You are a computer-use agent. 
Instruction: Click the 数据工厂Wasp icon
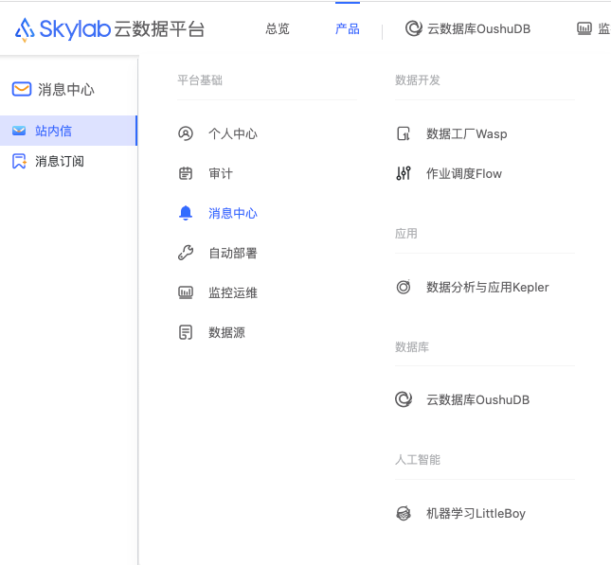[x=404, y=133]
